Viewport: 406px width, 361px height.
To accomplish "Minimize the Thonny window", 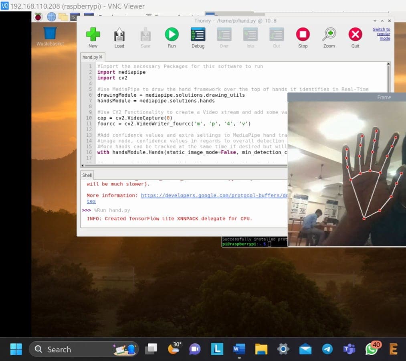I will click(x=375, y=21).
